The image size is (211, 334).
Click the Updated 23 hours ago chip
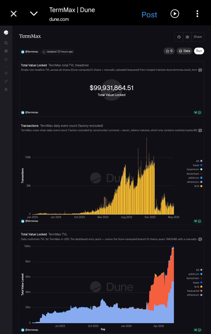(57, 52)
